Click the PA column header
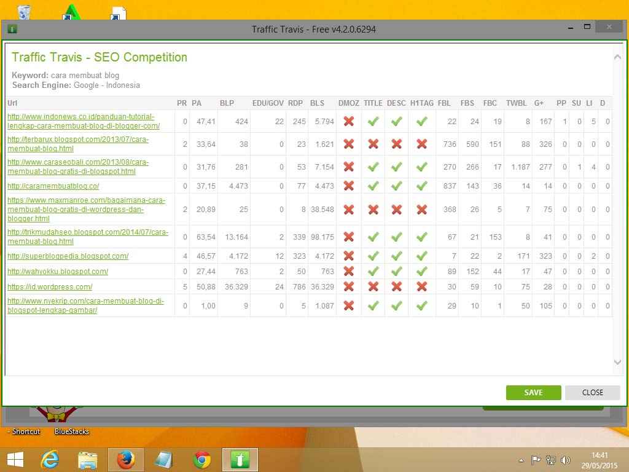629x472 pixels. 197,103
